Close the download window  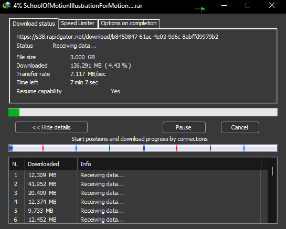[272, 5]
